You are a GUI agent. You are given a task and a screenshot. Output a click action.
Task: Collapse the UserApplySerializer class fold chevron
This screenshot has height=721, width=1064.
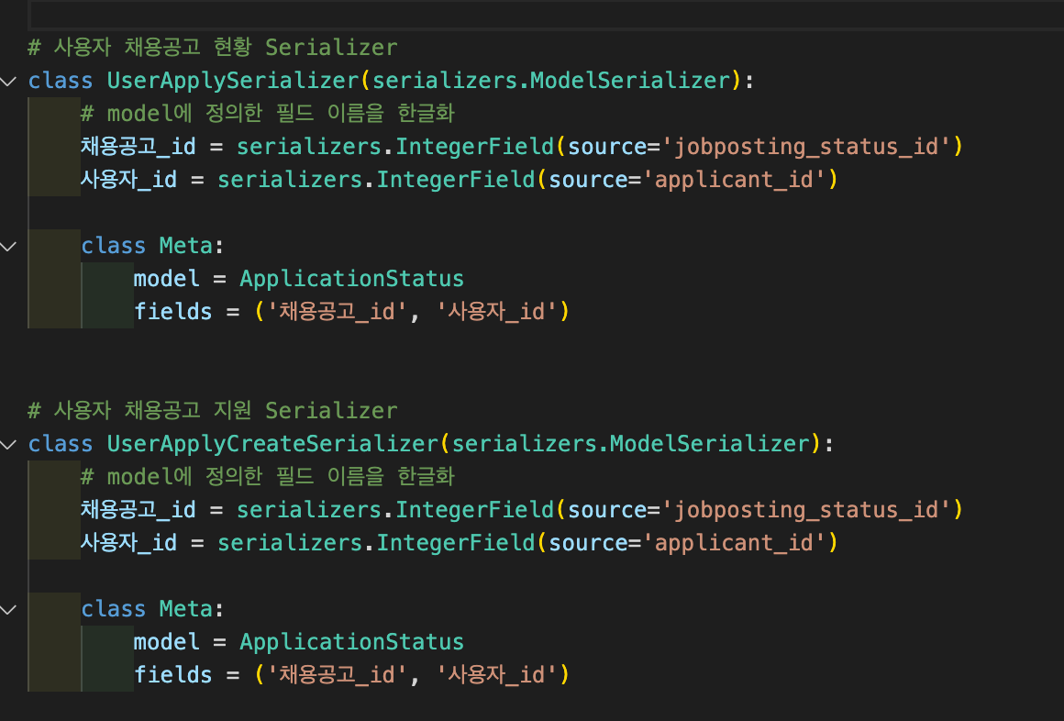coord(8,82)
